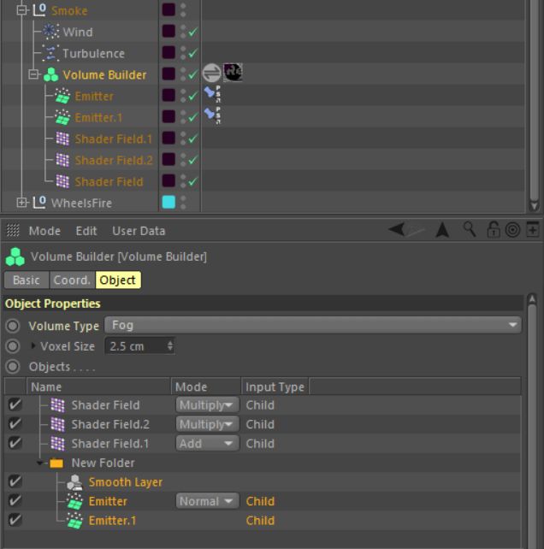Collapse the New Folder in objects list

click(x=40, y=463)
